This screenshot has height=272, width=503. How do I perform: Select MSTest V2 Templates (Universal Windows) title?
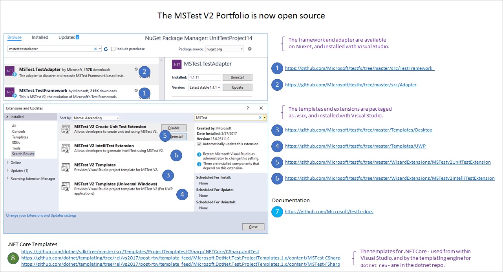(x=115, y=184)
